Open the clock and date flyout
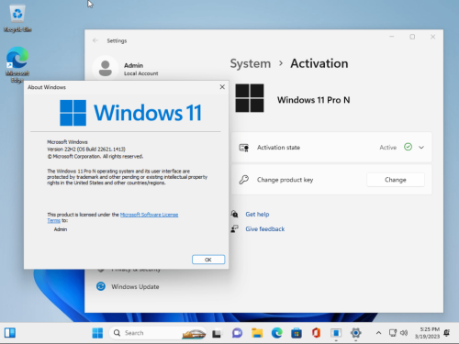 click(428, 333)
